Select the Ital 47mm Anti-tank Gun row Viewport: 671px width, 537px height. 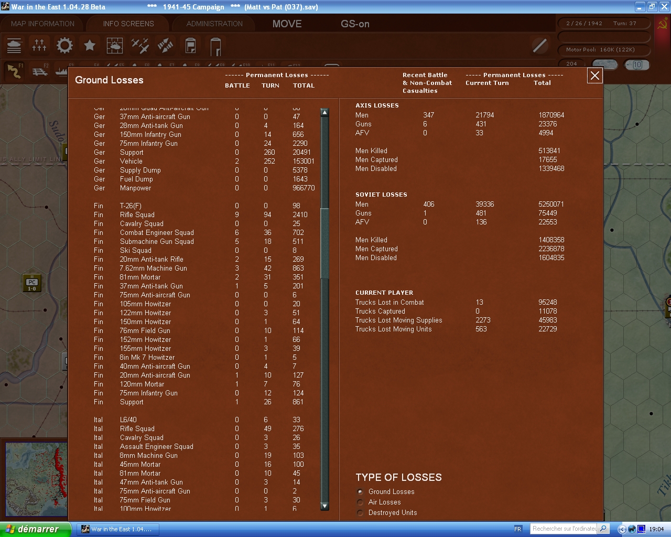coord(204,482)
